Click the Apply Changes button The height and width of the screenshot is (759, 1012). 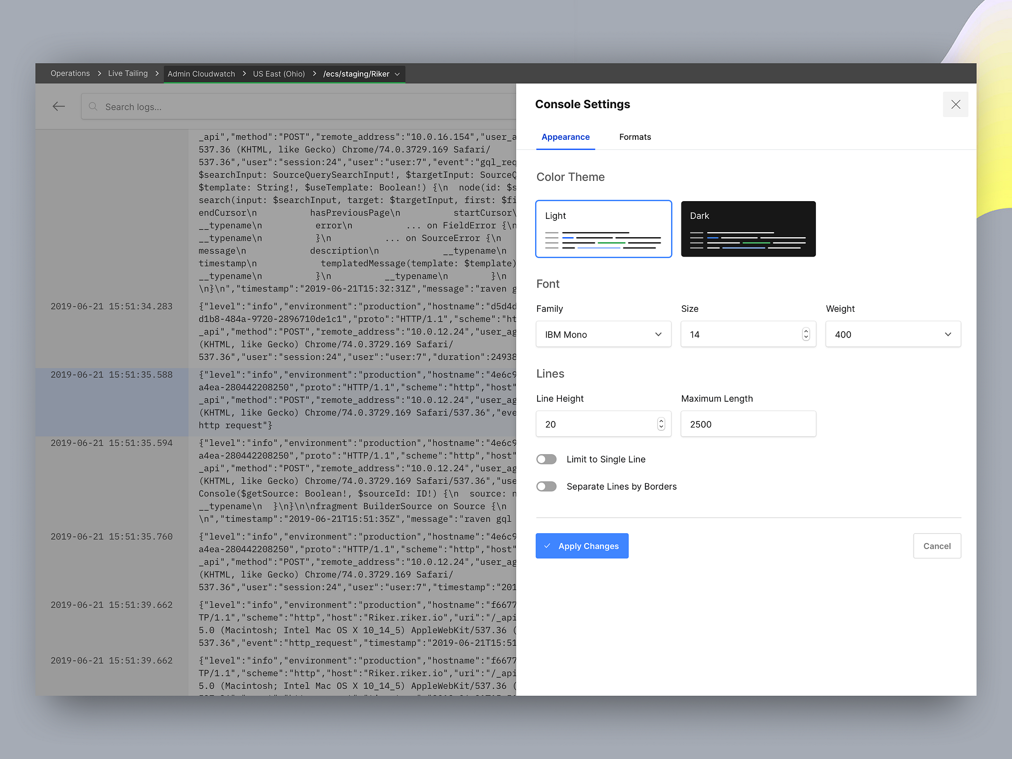(582, 546)
